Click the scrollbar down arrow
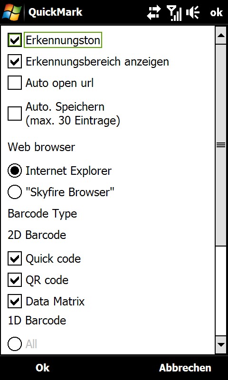Image resolution: width=228 pixels, height=380 pixels. tap(221, 344)
